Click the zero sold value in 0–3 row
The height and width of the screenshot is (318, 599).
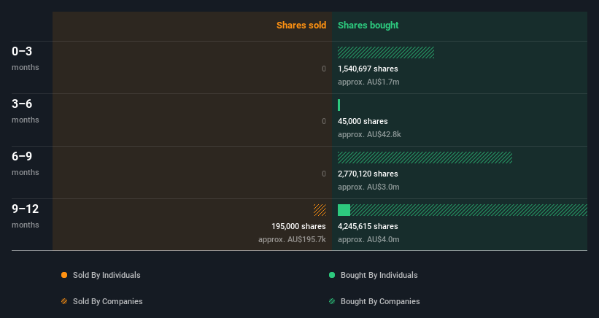pos(324,69)
